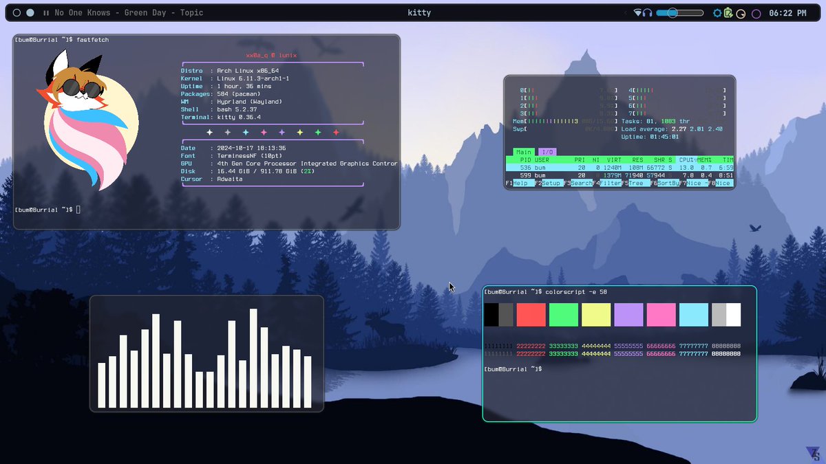
Task: Click the fox mascot logo in fastfetch
Action: pyautogui.click(x=87, y=120)
